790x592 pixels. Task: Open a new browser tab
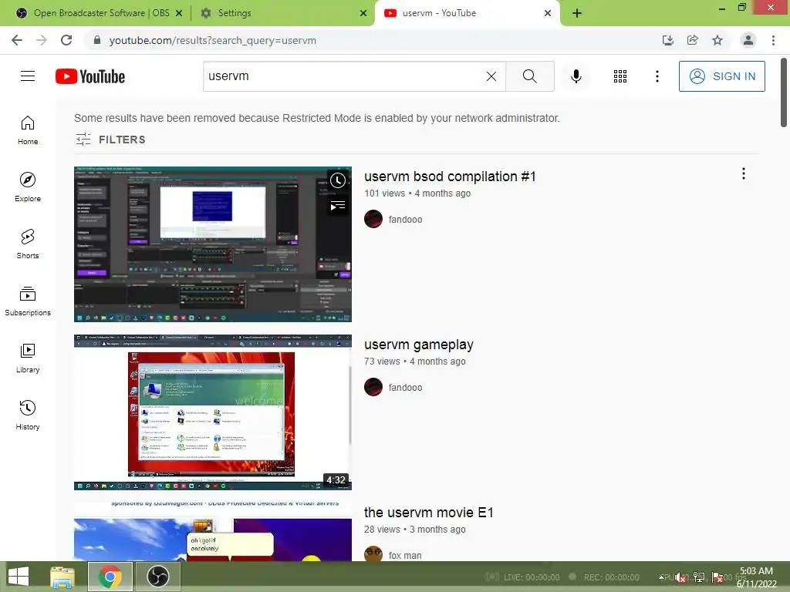(x=577, y=13)
